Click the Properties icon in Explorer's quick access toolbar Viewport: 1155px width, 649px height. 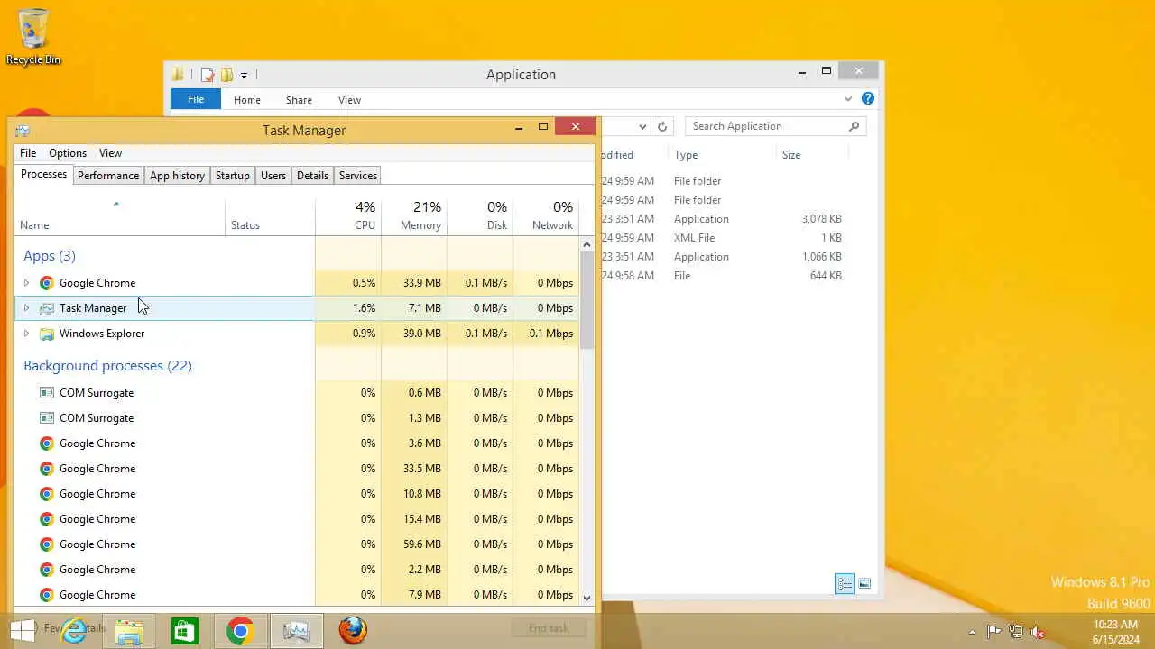point(208,75)
